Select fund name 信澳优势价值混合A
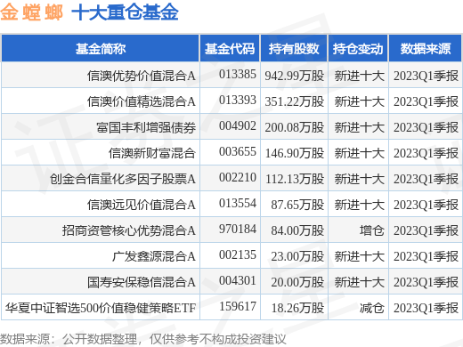The image size is (463, 347). pyautogui.click(x=142, y=76)
